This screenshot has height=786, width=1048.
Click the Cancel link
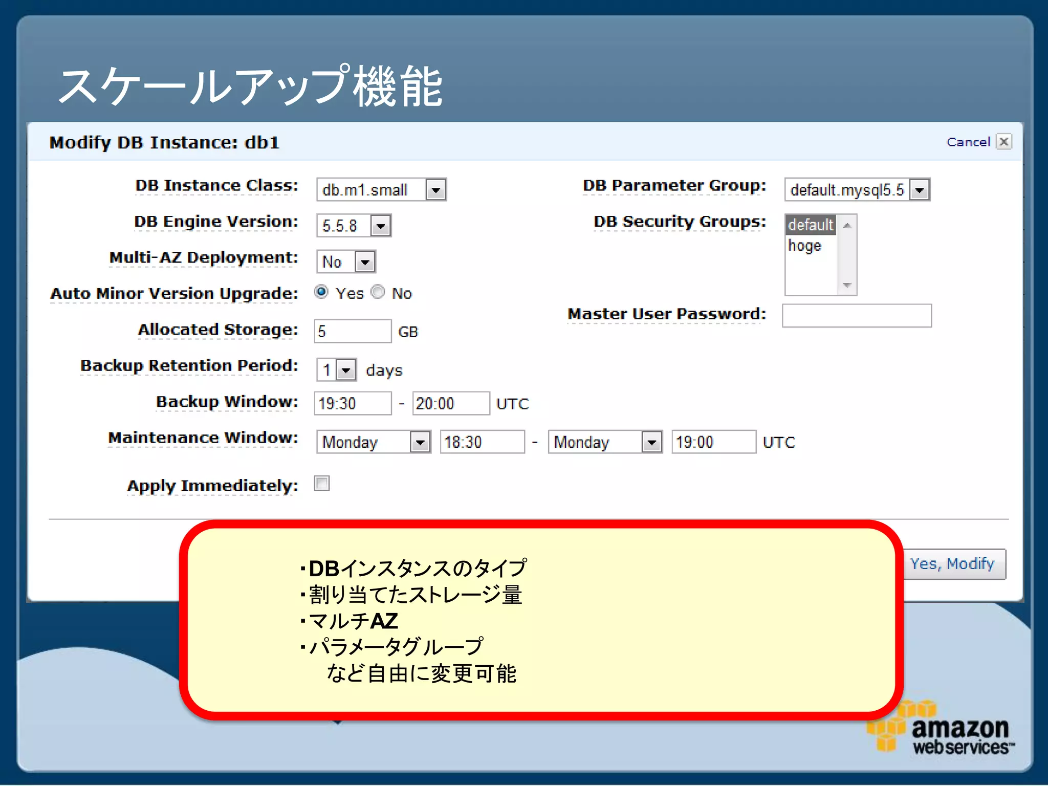click(968, 142)
